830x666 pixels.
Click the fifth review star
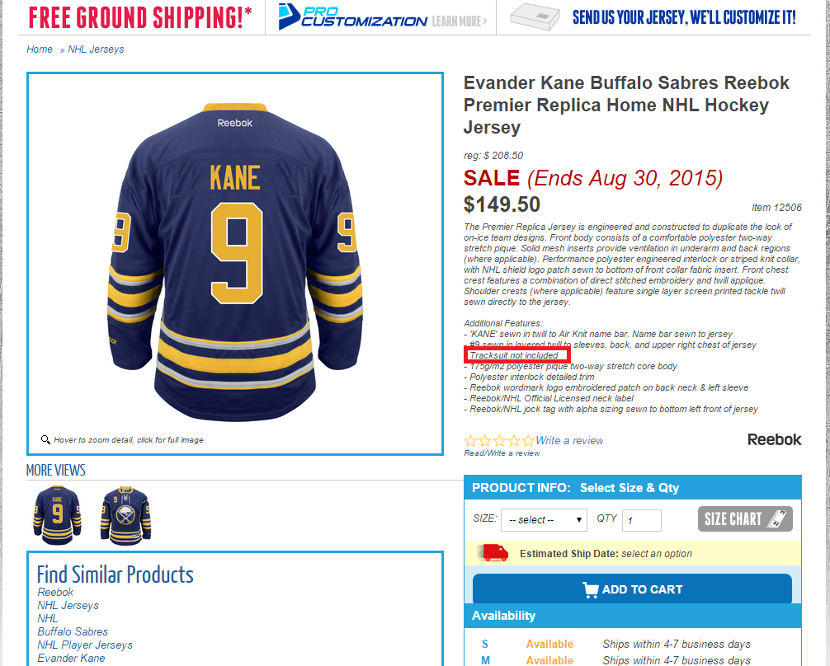click(x=528, y=441)
